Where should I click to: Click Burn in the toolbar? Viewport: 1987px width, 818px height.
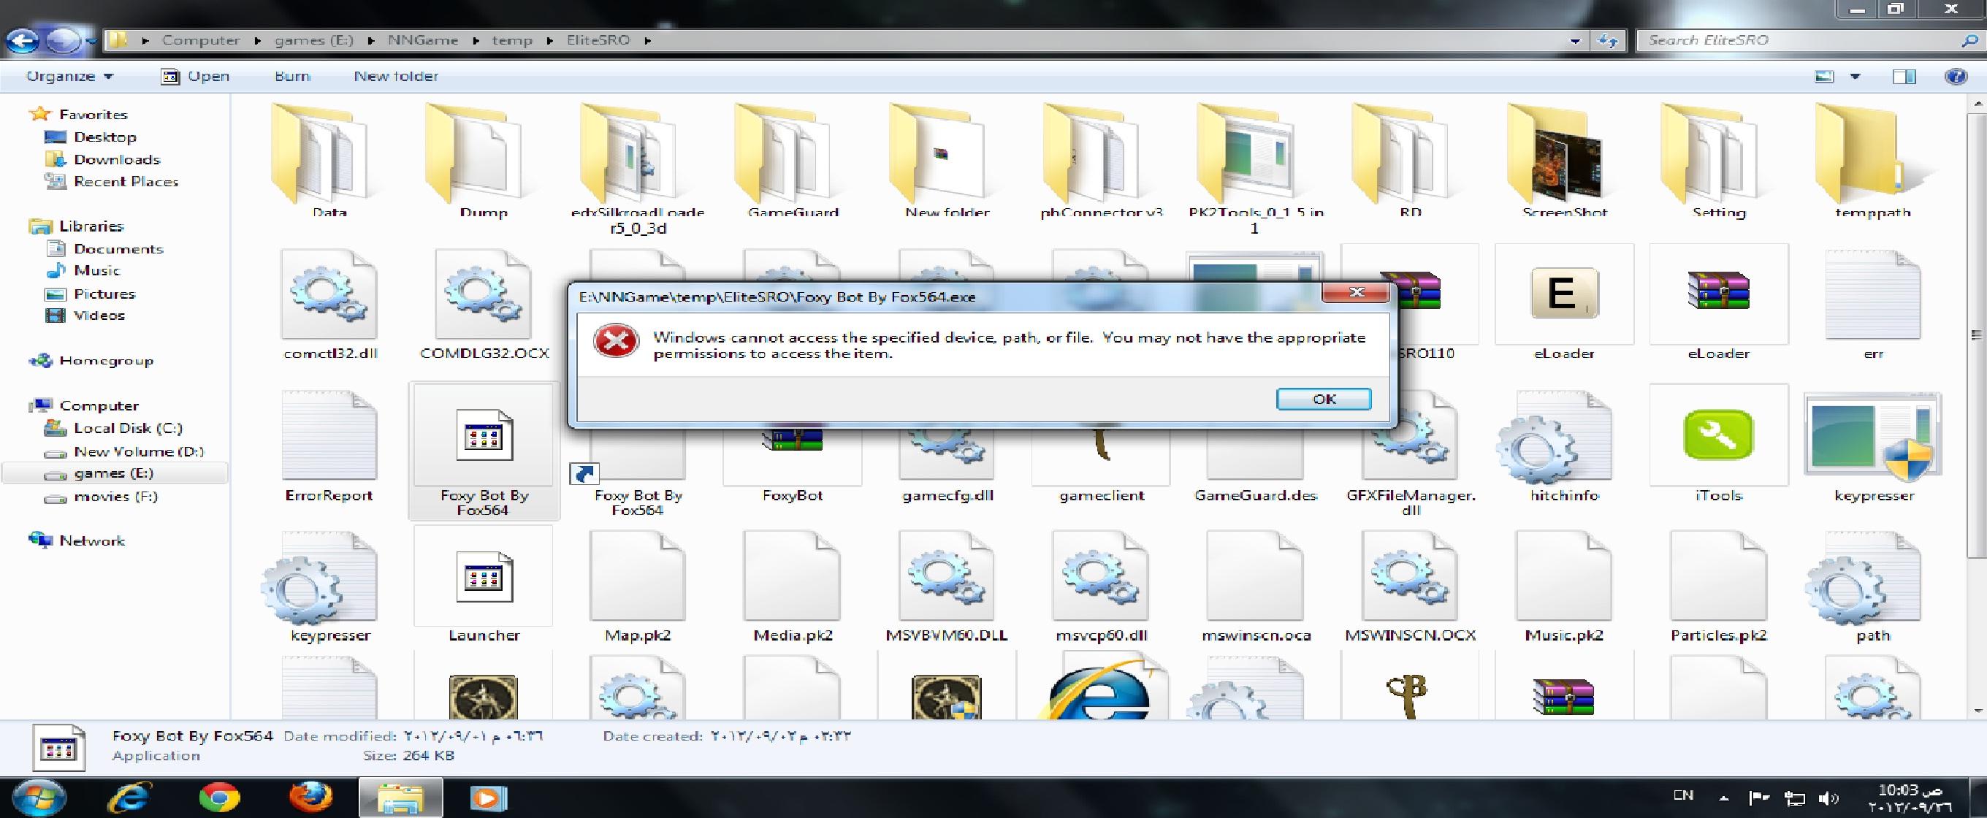(x=292, y=77)
